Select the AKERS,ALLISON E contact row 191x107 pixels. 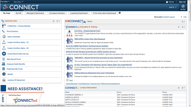126,97
